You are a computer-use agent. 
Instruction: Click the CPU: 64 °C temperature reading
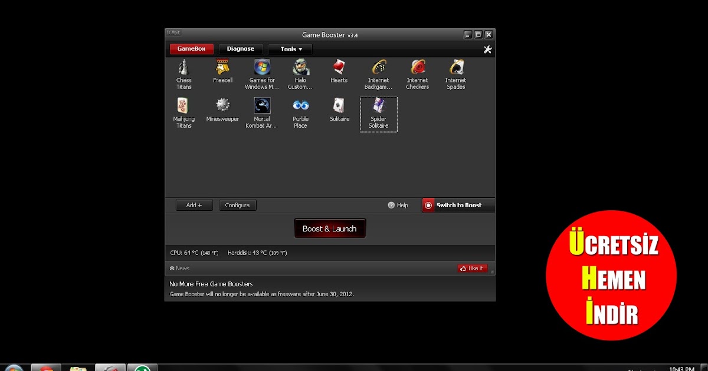click(x=195, y=253)
